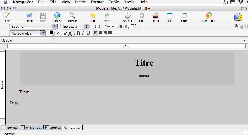Image resolution: width=248 pixels, height=135 pixels.
Task: Click the Undo arrow icon
Action: pos(93,16)
